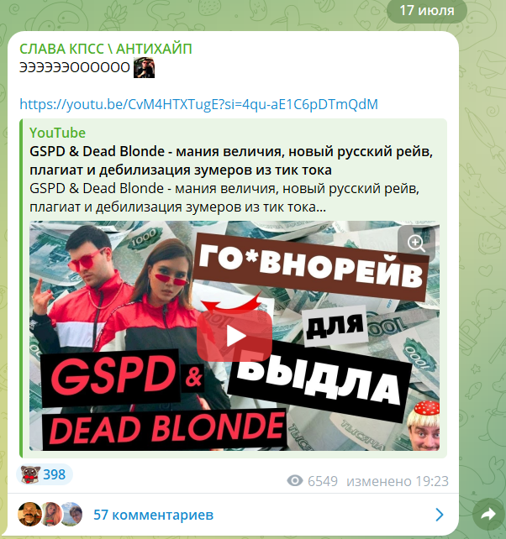Click the mushroom-hat face in thumbnail corner
This screenshot has width=506, height=539.
[424, 426]
